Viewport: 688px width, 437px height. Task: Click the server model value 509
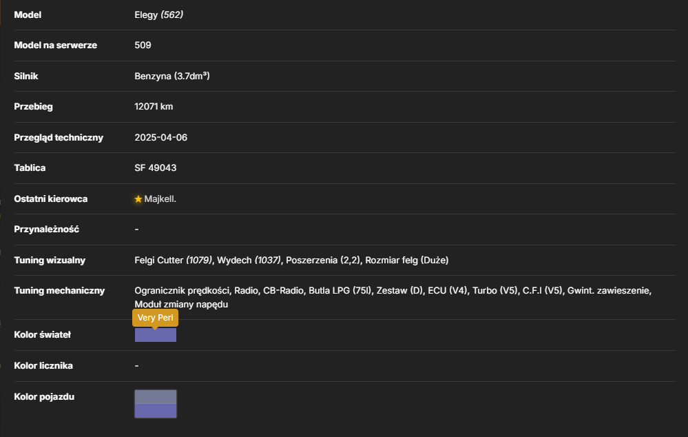[x=143, y=45]
